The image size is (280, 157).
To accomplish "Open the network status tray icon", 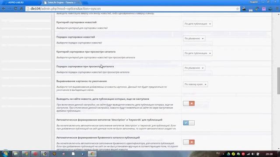I will [248, 154].
